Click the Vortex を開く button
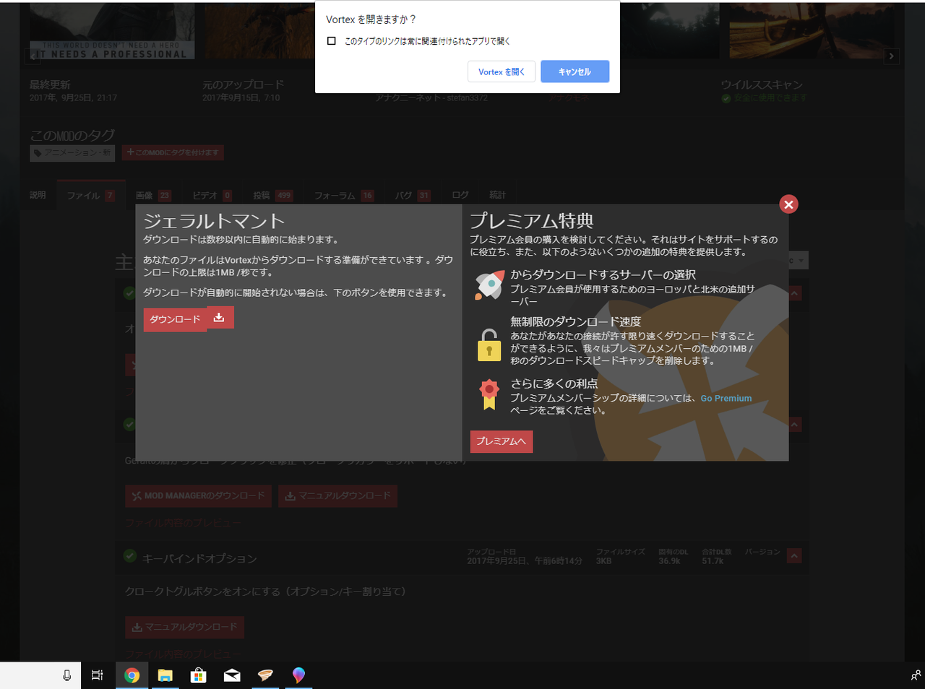This screenshot has width=925, height=689. coord(502,71)
